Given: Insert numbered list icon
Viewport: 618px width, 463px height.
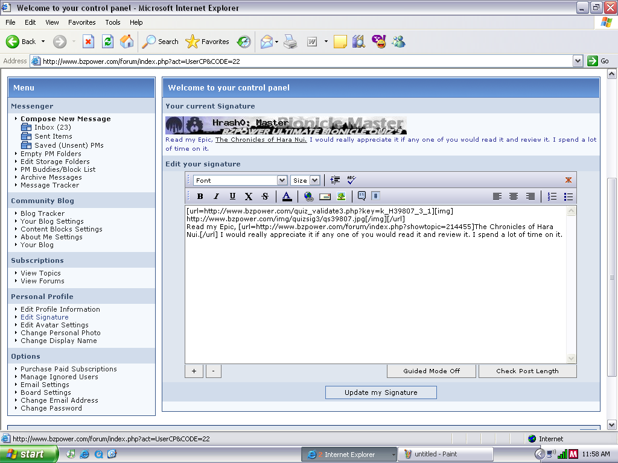Looking at the screenshot, I should pos(552,196).
